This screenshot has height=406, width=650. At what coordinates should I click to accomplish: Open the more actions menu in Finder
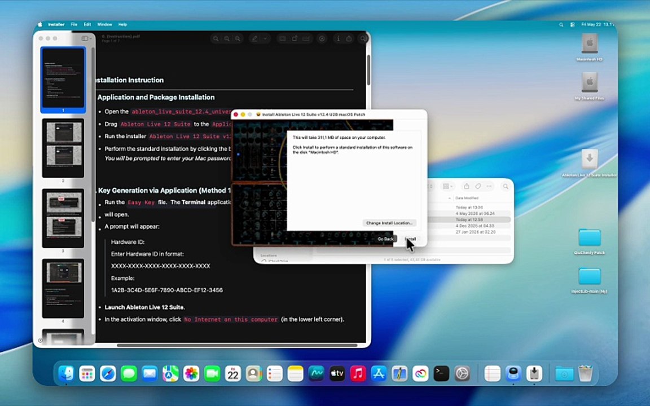pos(490,187)
